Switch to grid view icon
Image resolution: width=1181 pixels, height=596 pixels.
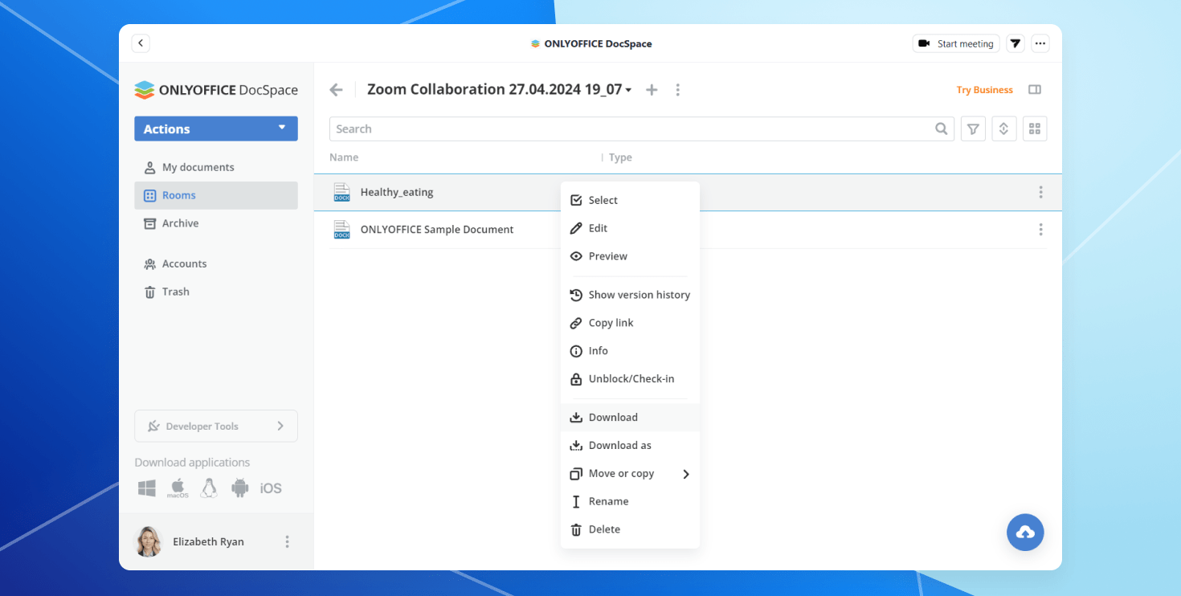click(1035, 129)
